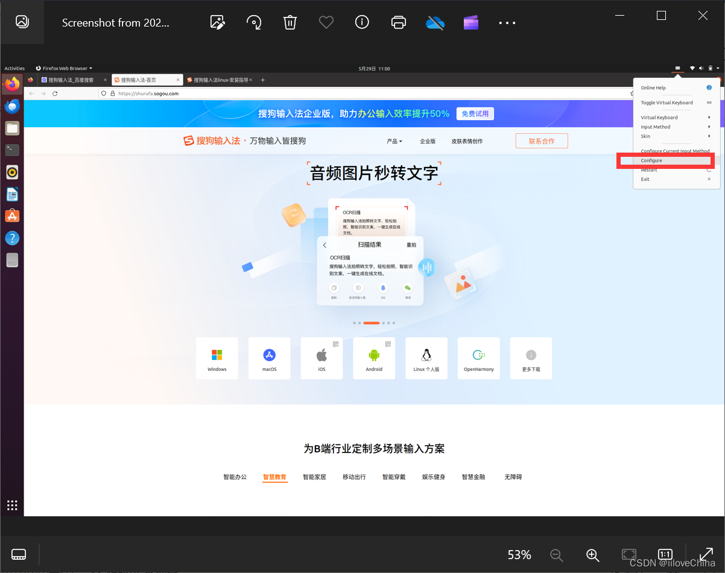Mark the photo as favorite with the heart icon

click(x=326, y=22)
